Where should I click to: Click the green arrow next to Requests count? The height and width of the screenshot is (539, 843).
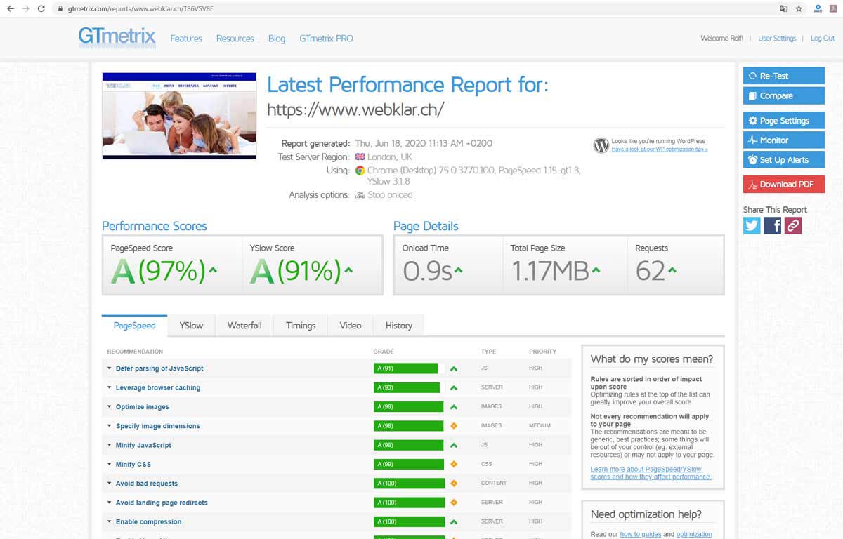672,270
